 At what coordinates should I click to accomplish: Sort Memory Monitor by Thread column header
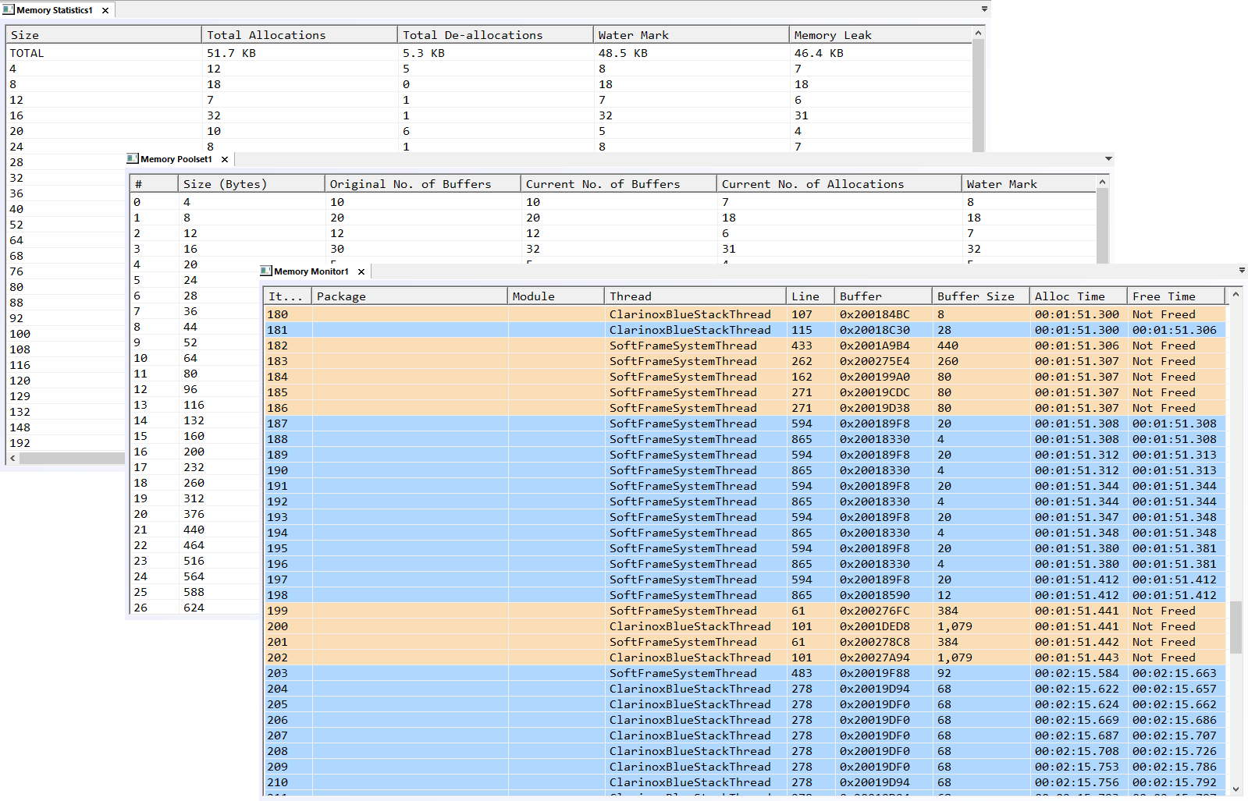click(x=695, y=296)
